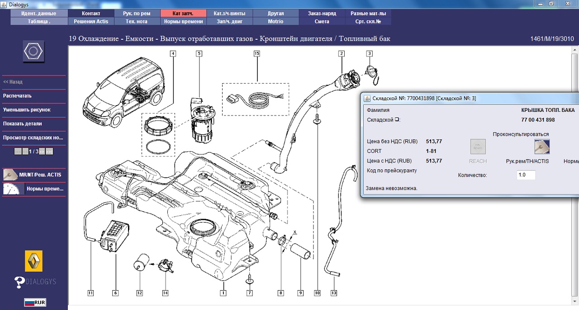Select part callout number 3 fuel cap

coord(369,53)
